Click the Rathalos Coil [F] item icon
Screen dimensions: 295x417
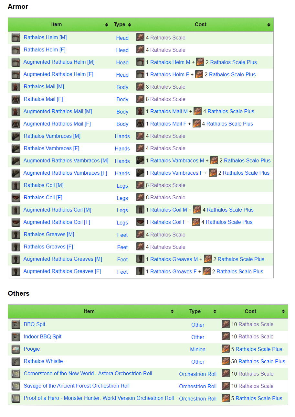[x=16, y=197]
